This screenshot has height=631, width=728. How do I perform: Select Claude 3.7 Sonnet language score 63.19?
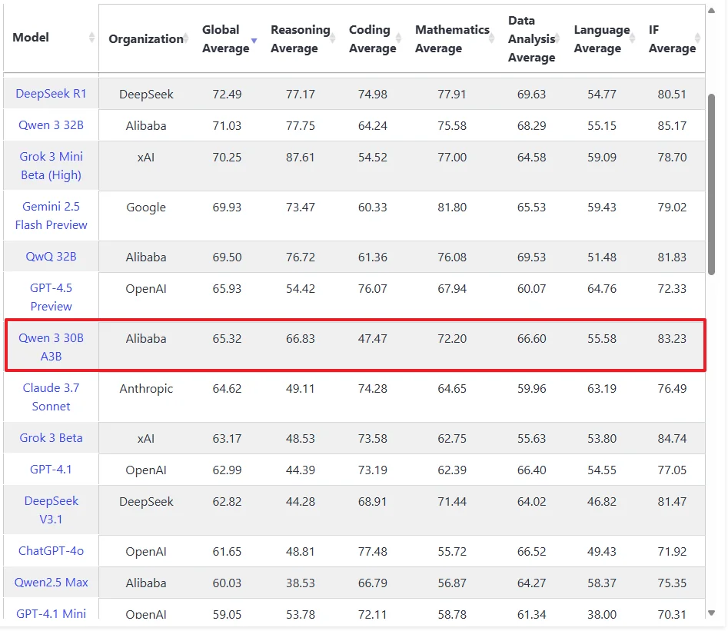pos(602,389)
